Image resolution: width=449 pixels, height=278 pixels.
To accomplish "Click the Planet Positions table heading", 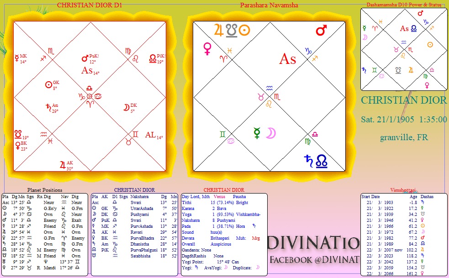I will [x=45, y=190].
